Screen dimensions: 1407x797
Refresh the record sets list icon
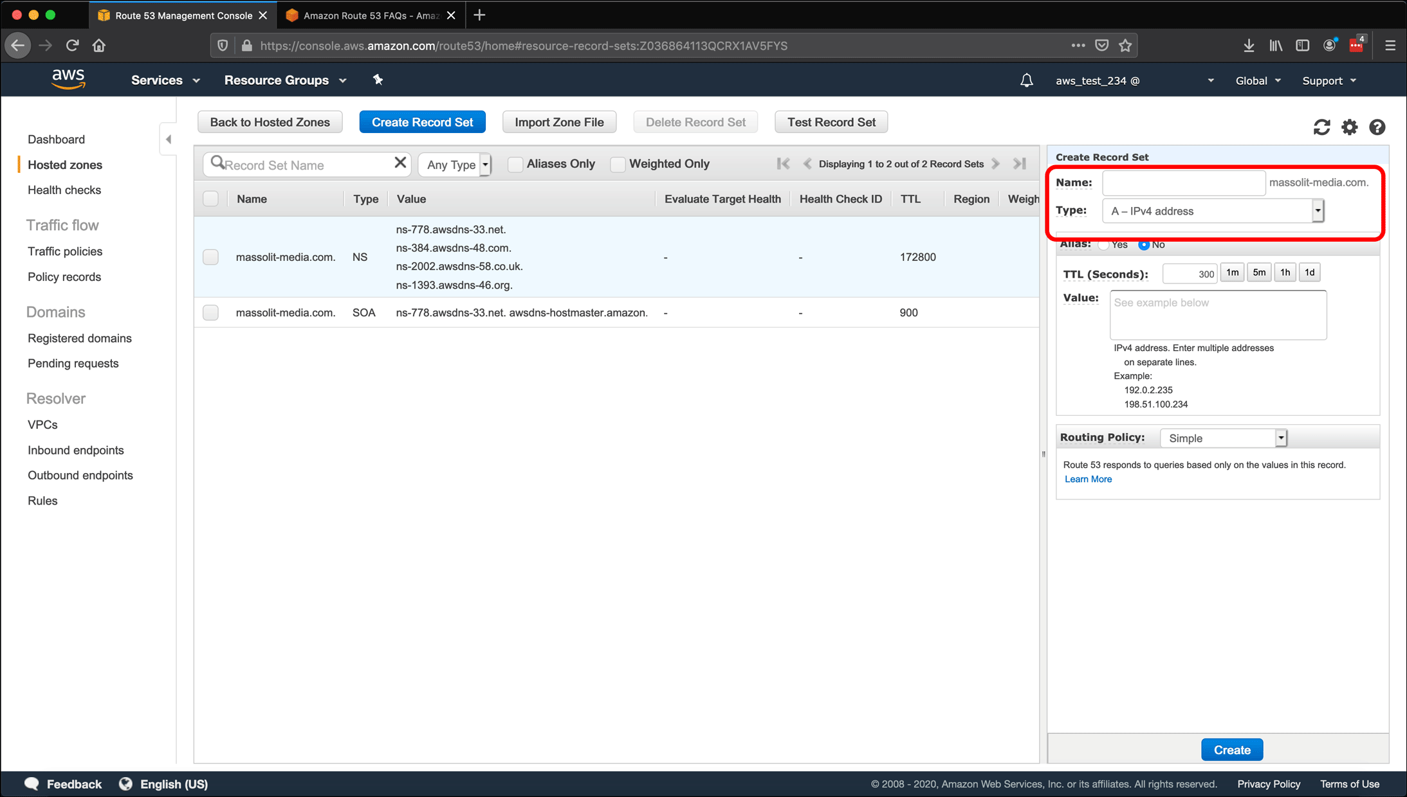(x=1321, y=127)
